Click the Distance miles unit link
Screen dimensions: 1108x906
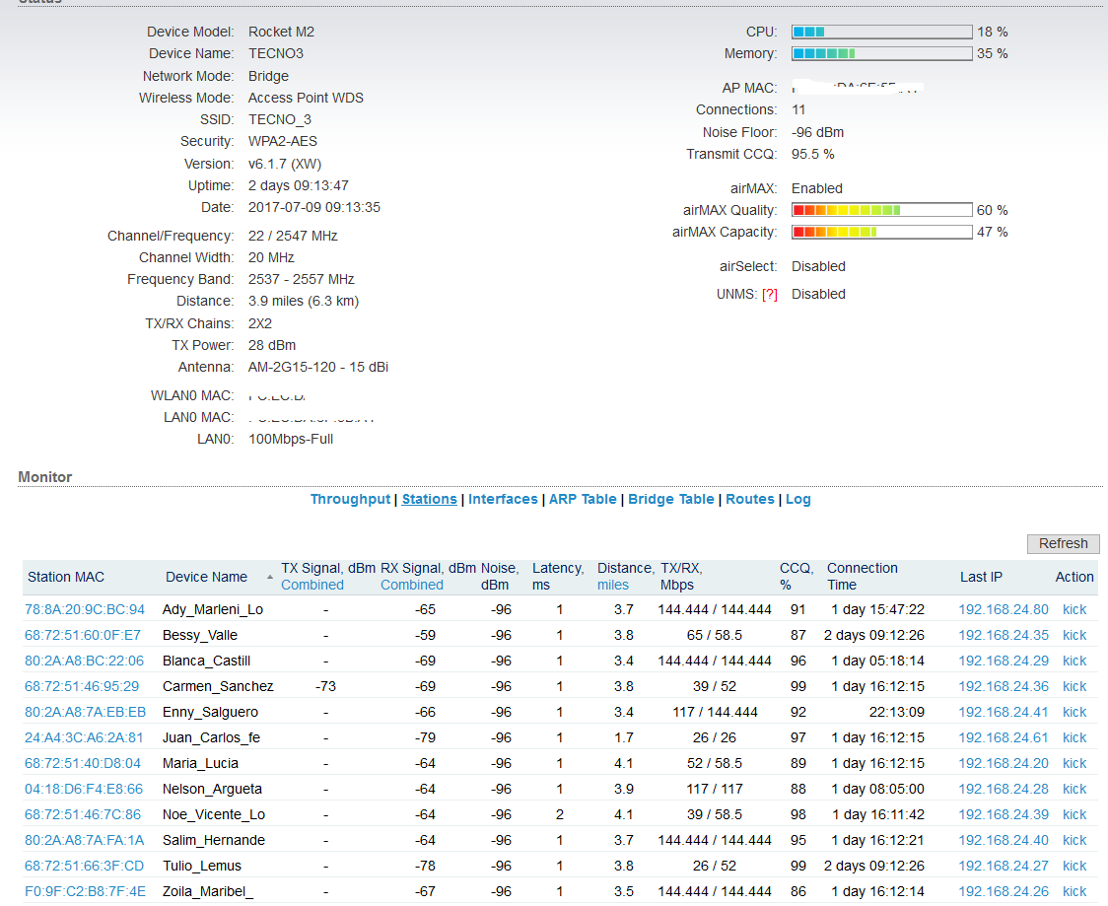point(612,586)
